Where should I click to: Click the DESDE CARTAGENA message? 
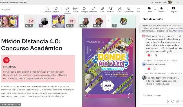pyautogui.click(x=156, y=64)
